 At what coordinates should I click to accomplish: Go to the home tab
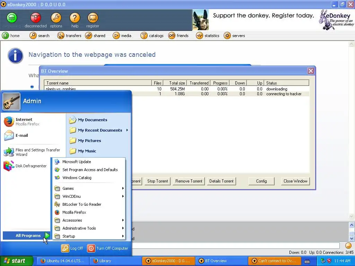click(11, 36)
